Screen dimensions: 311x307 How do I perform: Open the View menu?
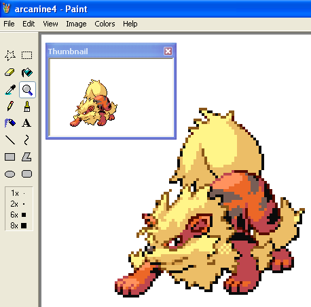pos(50,24)
